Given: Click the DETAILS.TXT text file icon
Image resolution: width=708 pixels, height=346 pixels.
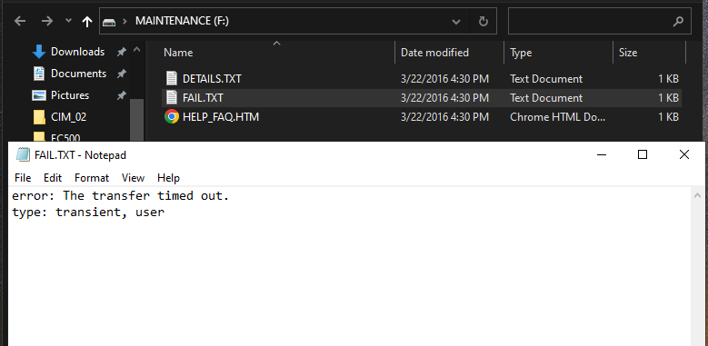Looking at the screenshot, I should tap(172, 79).
